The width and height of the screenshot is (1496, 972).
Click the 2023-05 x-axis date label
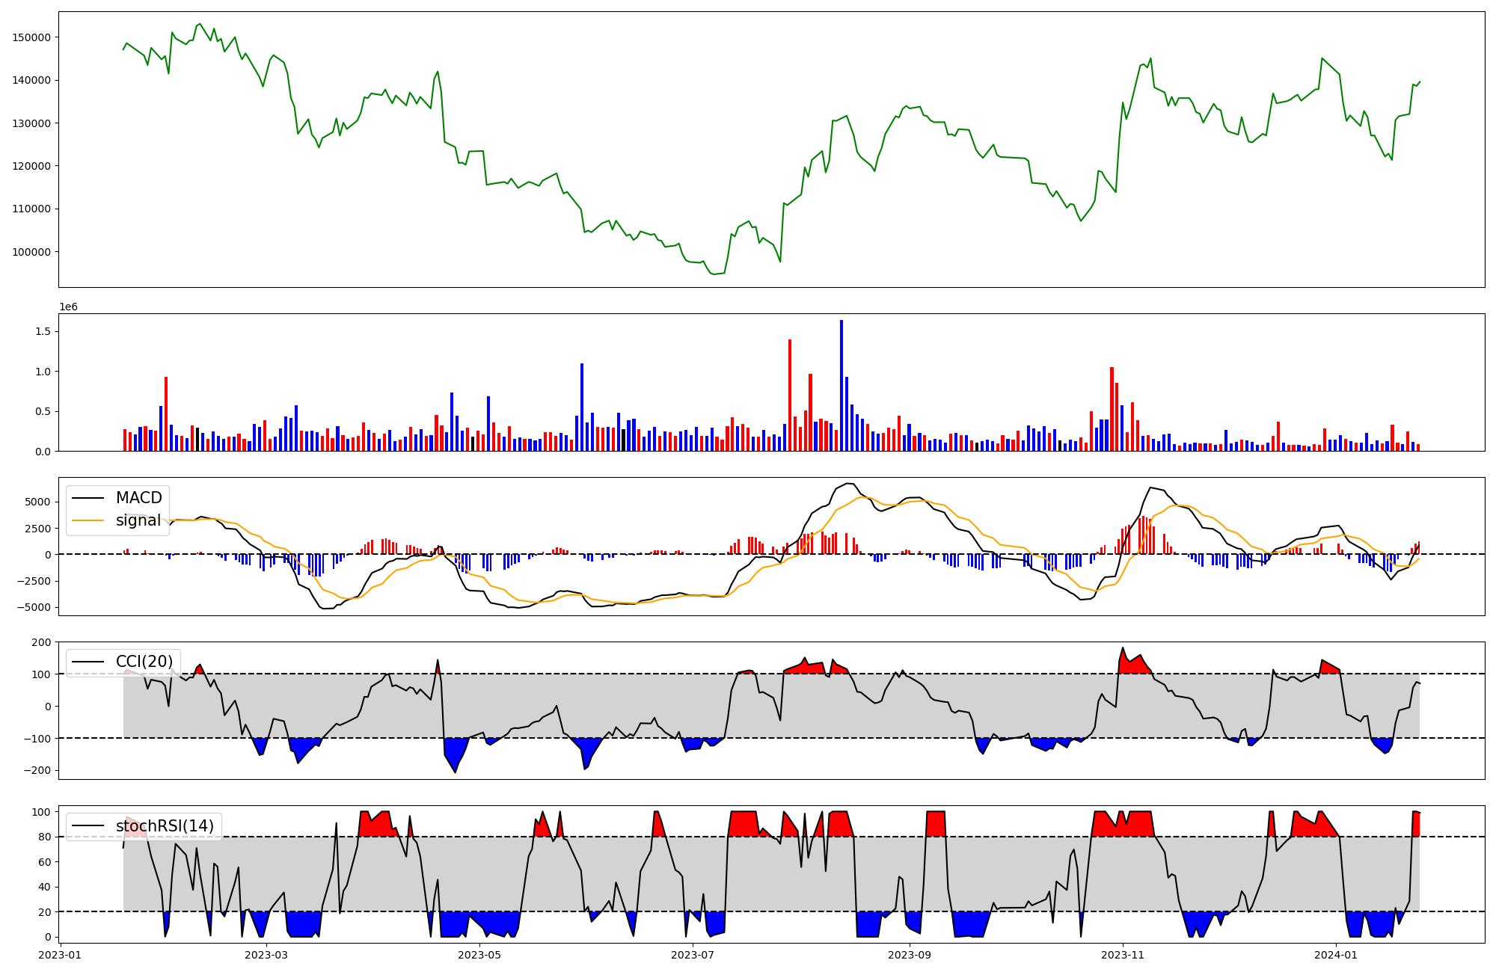tap(479, 955)
